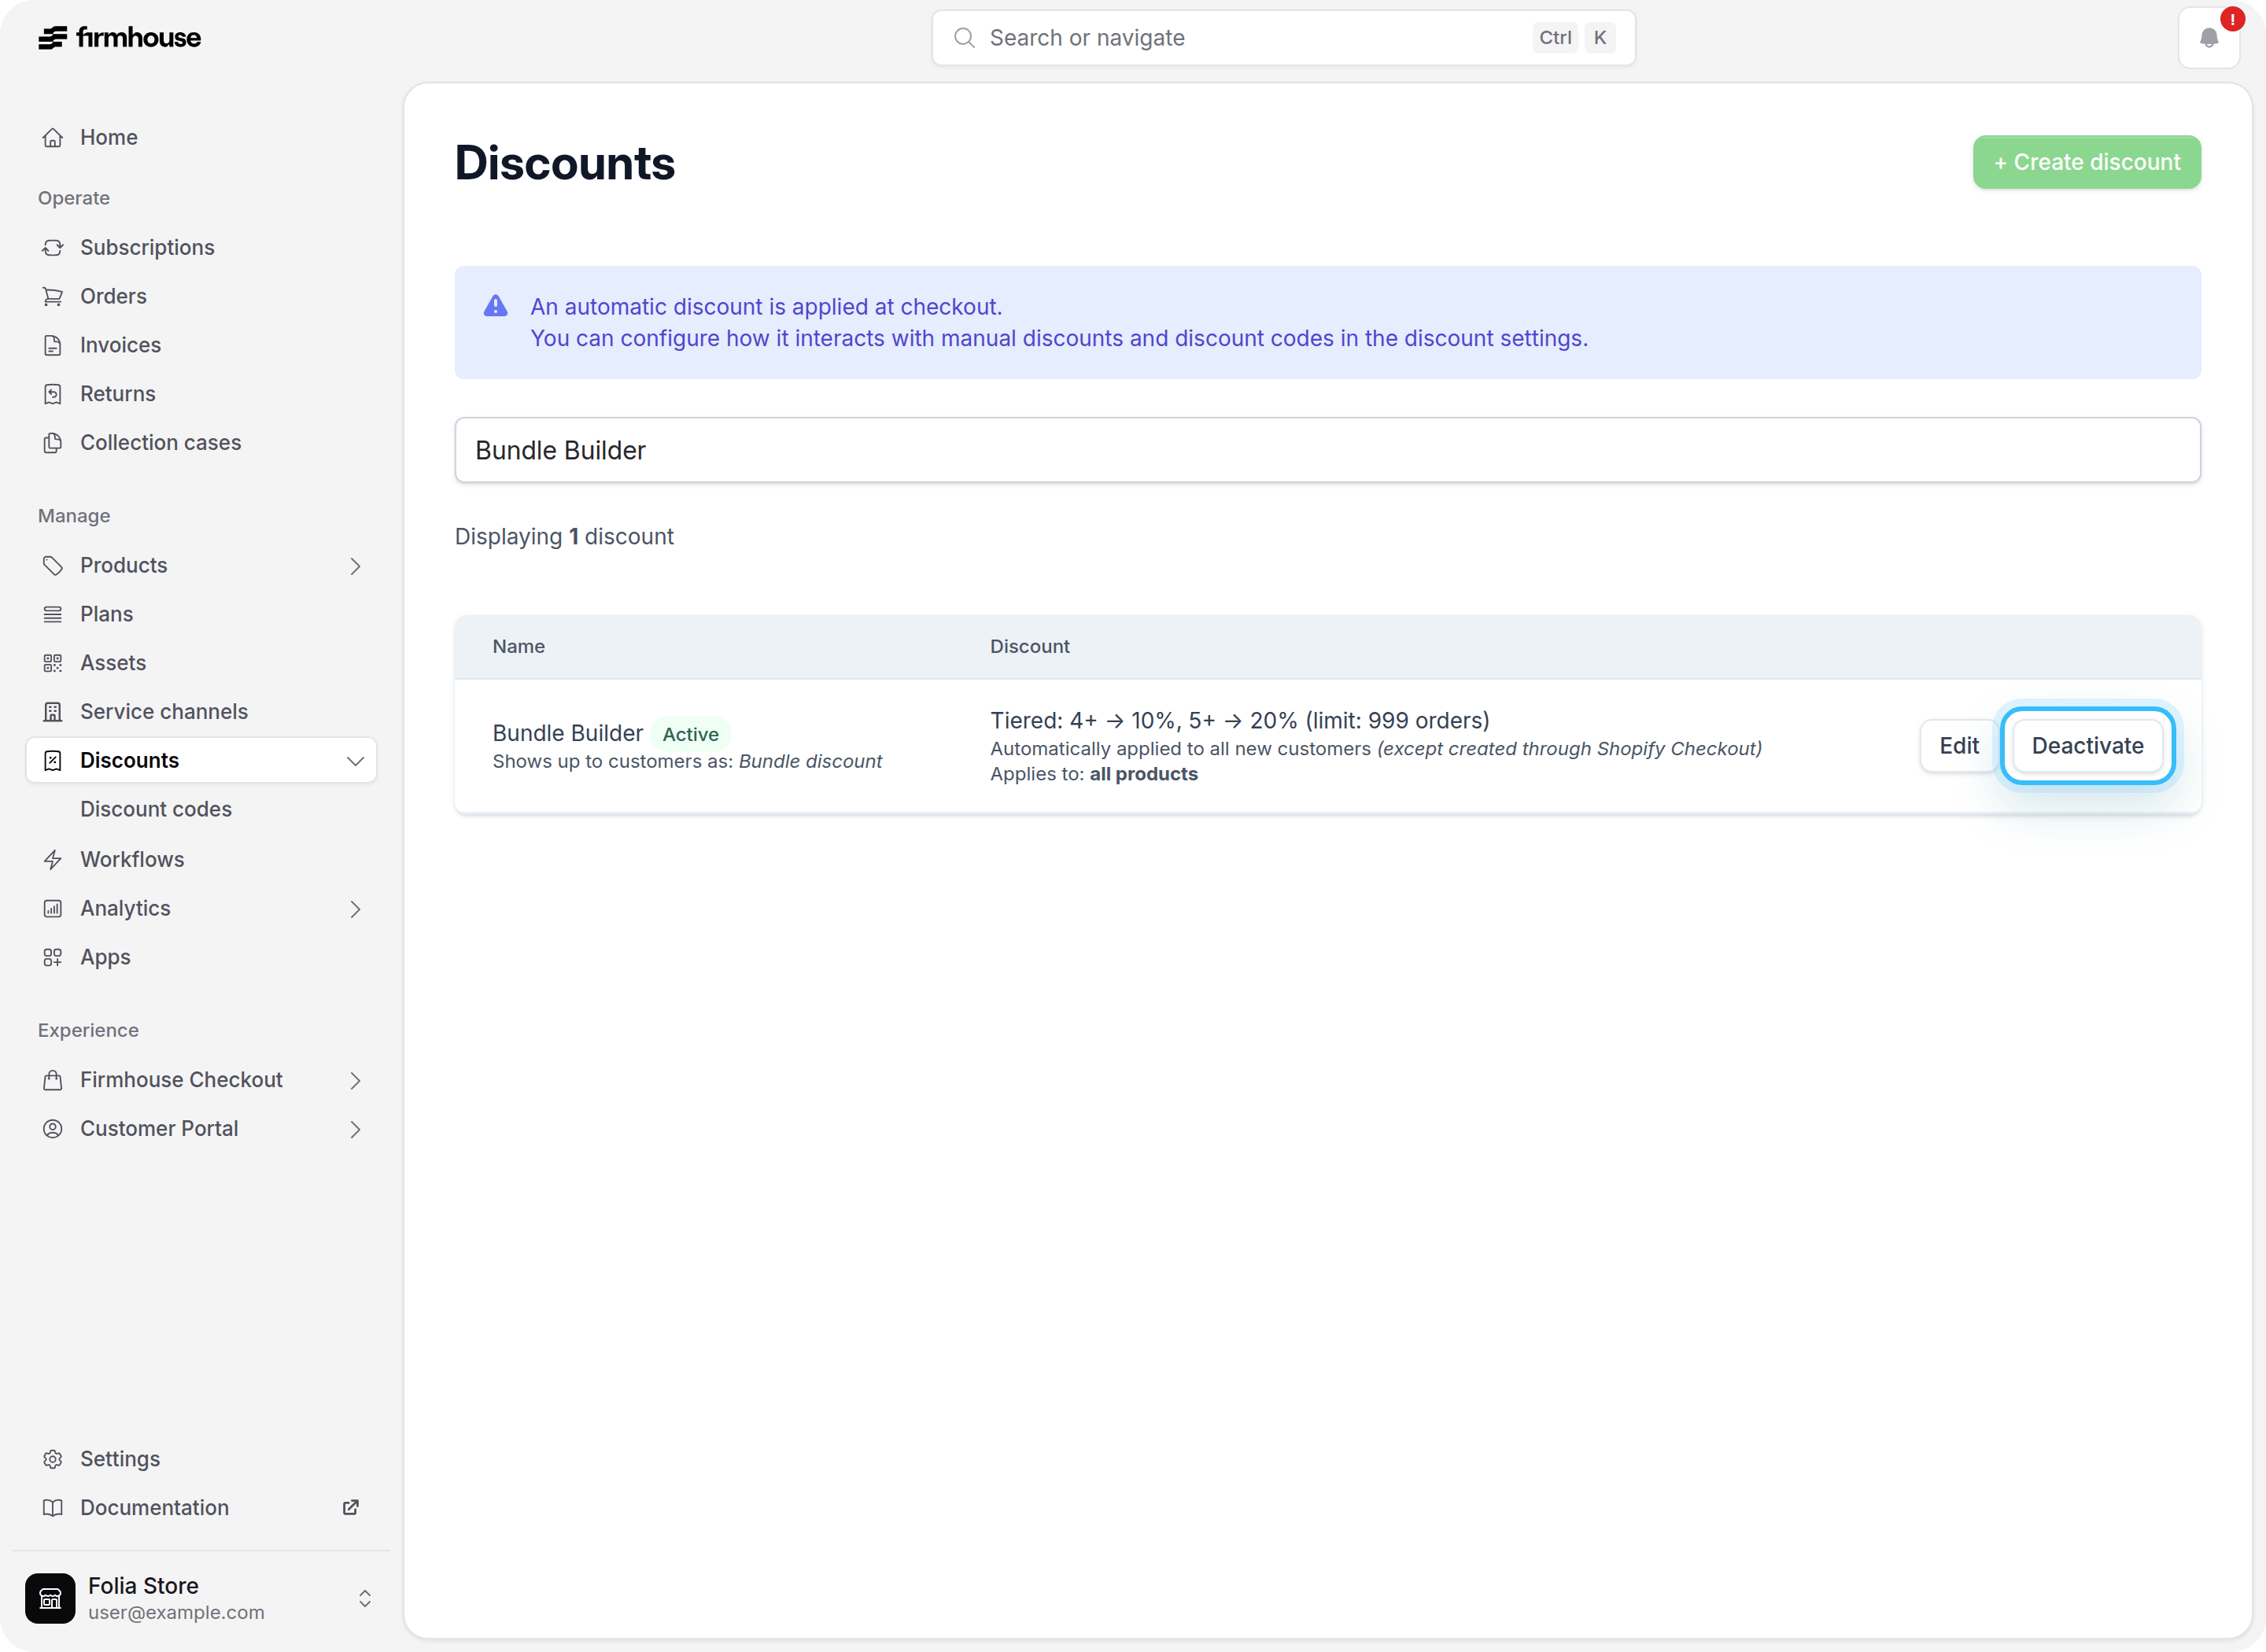The width and height of the screenshot is (2266, 1652).
Task: Open Invoices in sidebar
Action: pos(201,346)
